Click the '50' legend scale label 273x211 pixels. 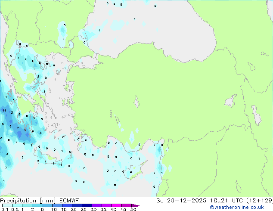tap(133, 209)
